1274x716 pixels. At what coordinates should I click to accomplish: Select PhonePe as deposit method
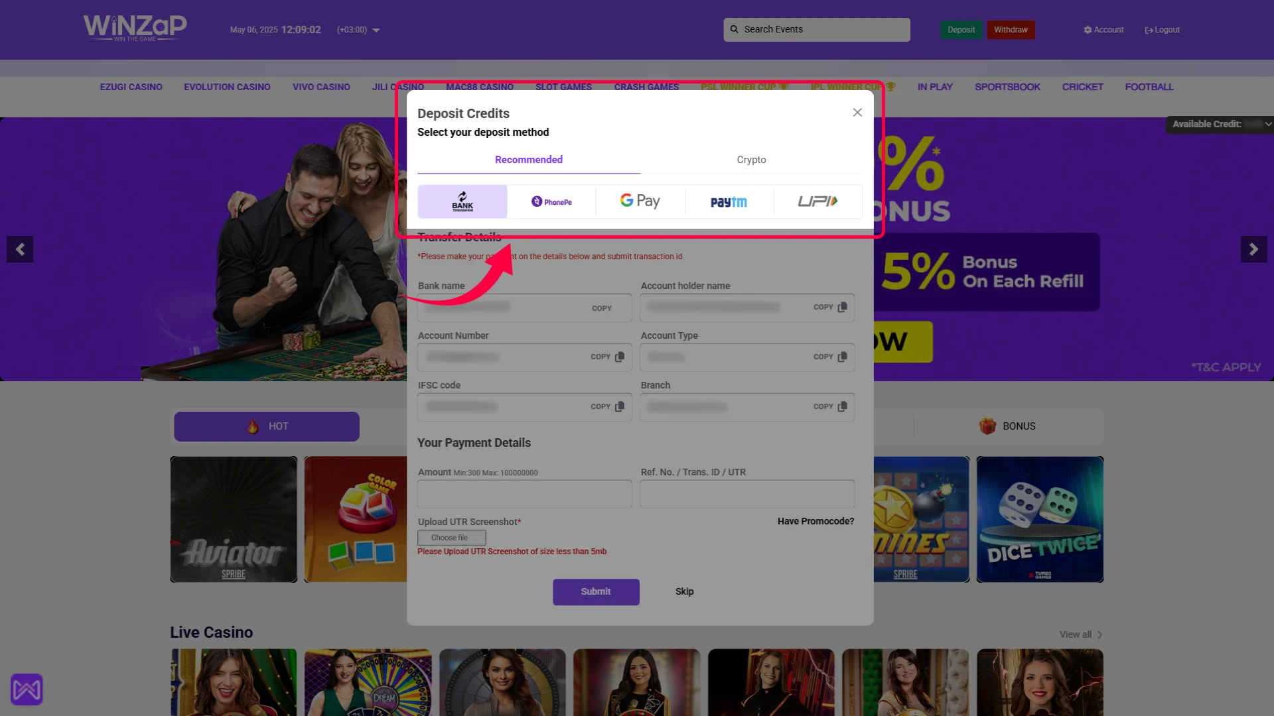pos(551,201)
